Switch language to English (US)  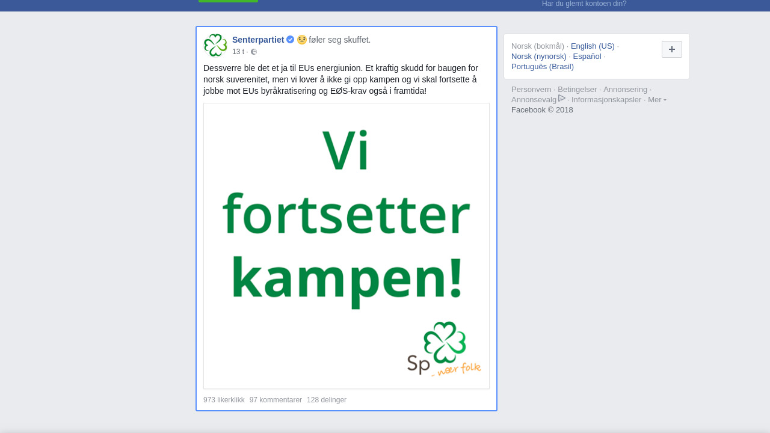[593, 46]
